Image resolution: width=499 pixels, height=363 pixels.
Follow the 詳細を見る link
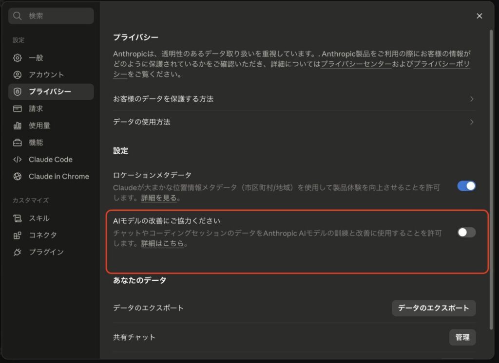pos(159,198)
